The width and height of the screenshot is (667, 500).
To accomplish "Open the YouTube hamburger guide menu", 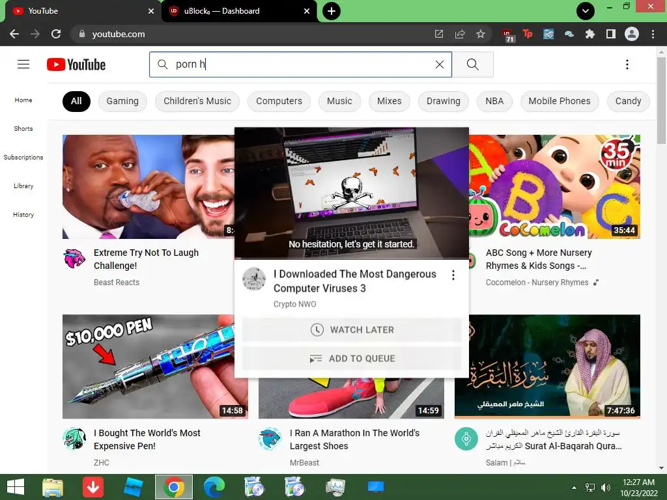I will pos(23,64).
